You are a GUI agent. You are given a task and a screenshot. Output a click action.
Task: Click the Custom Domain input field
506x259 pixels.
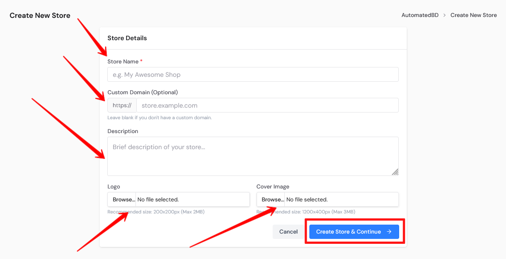pyautogui.click(x=267, y=105)
